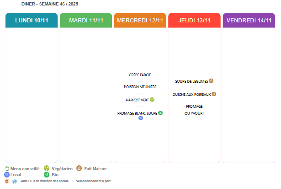Click the green Végétarien legend icon
Screen dimensions: 281x189
click(x=47, y=168)
